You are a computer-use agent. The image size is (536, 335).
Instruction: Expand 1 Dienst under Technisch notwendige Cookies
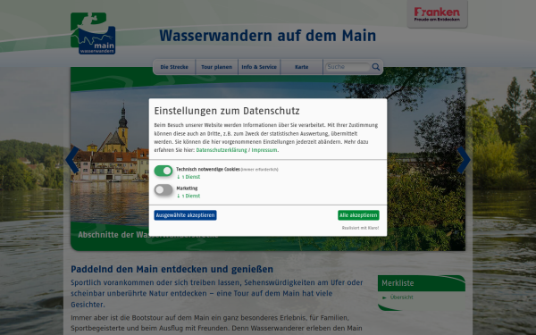click(x=188, y=177)
